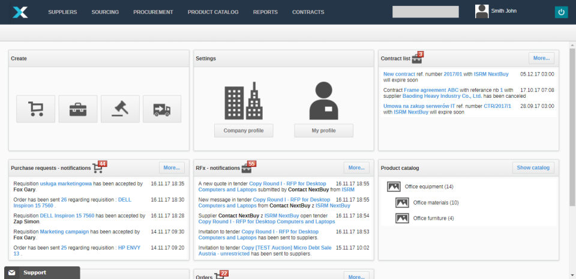Open Office materials category image
Viewport: 576px width, 279px height.
[x=402, y=202]
